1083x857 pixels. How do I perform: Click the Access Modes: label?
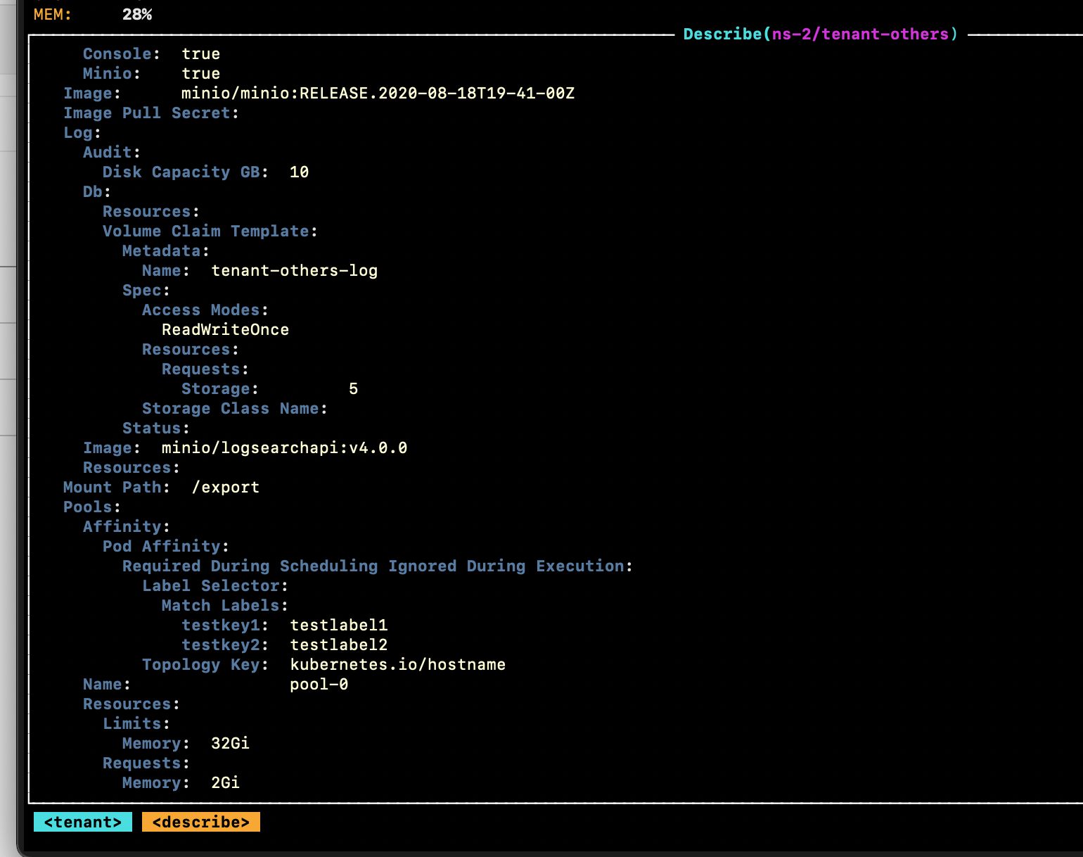tap(205, 310)
